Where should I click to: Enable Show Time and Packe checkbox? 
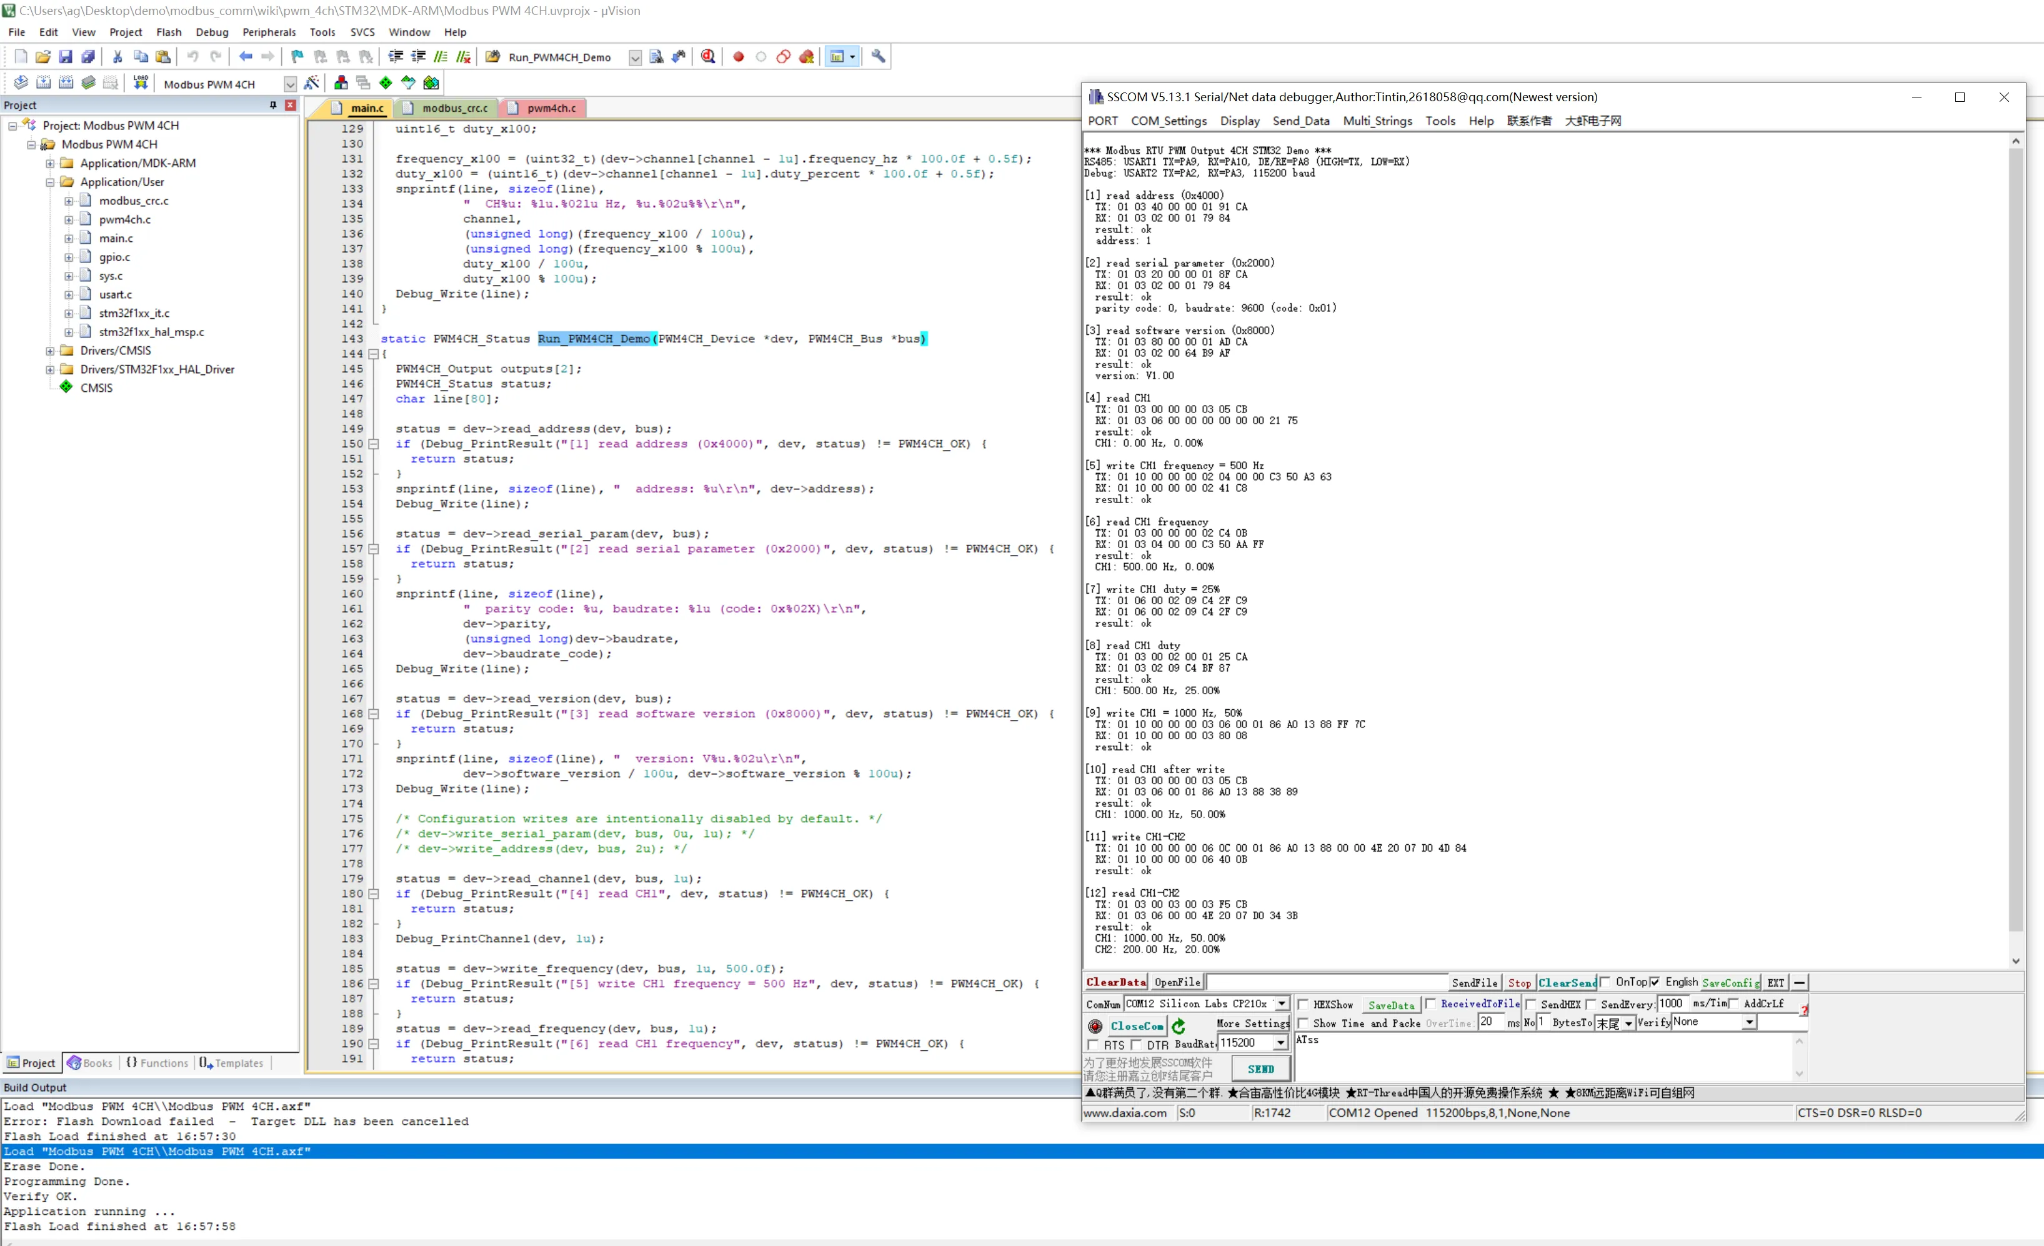(1304, 1024)
